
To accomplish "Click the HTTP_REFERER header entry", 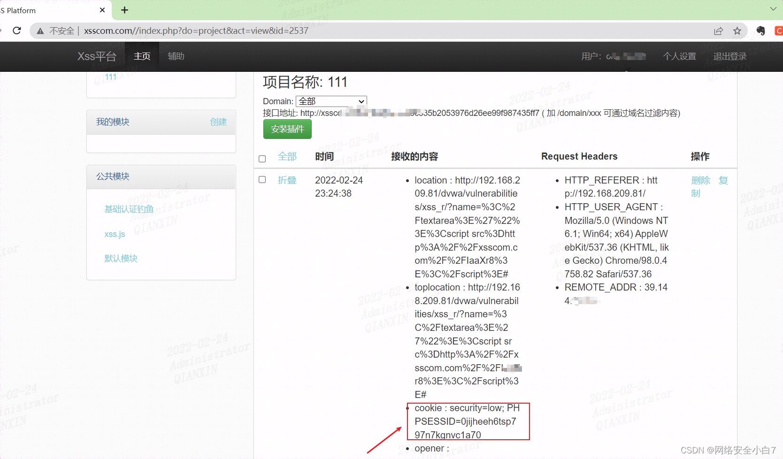I will [611, 187].
